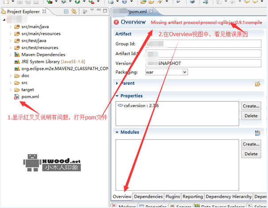
Task: Open the Servers view tab
Action: pyautogui.click(x=181, y=206)
